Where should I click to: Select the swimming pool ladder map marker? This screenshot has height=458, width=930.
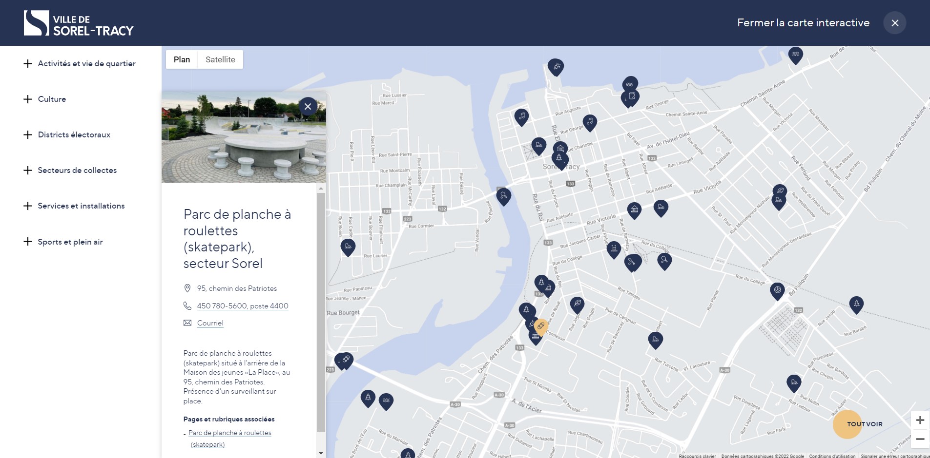click(614, 249)
